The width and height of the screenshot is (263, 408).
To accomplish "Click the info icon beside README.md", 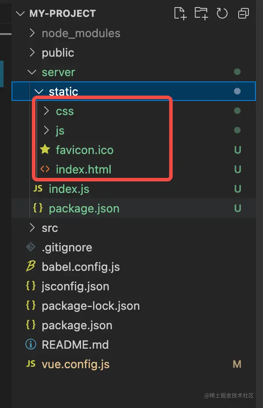I will pyautogui.click(x=31, y=344).
